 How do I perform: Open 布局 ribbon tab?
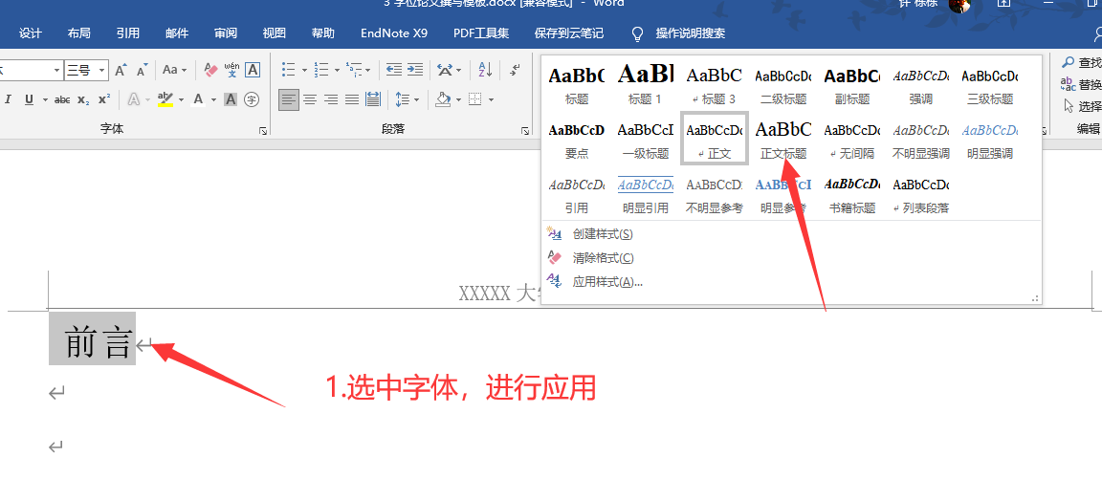click(78, 33)
